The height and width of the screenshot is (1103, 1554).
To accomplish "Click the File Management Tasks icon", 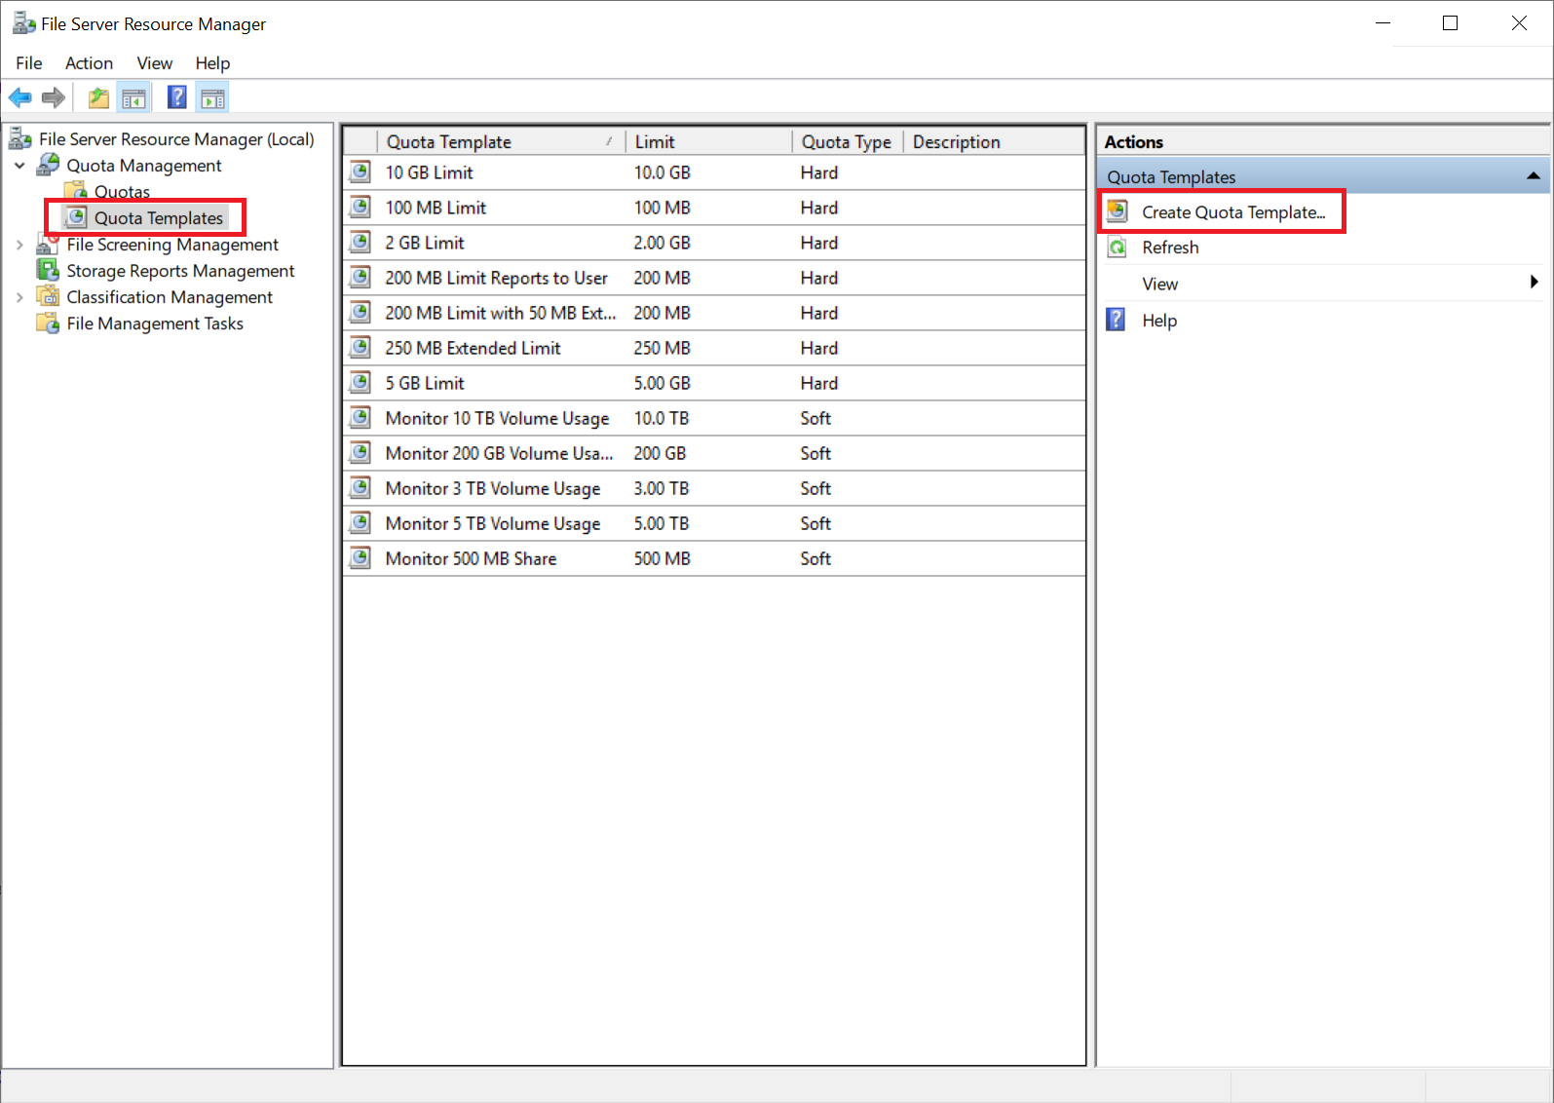I will coord(48,323).
